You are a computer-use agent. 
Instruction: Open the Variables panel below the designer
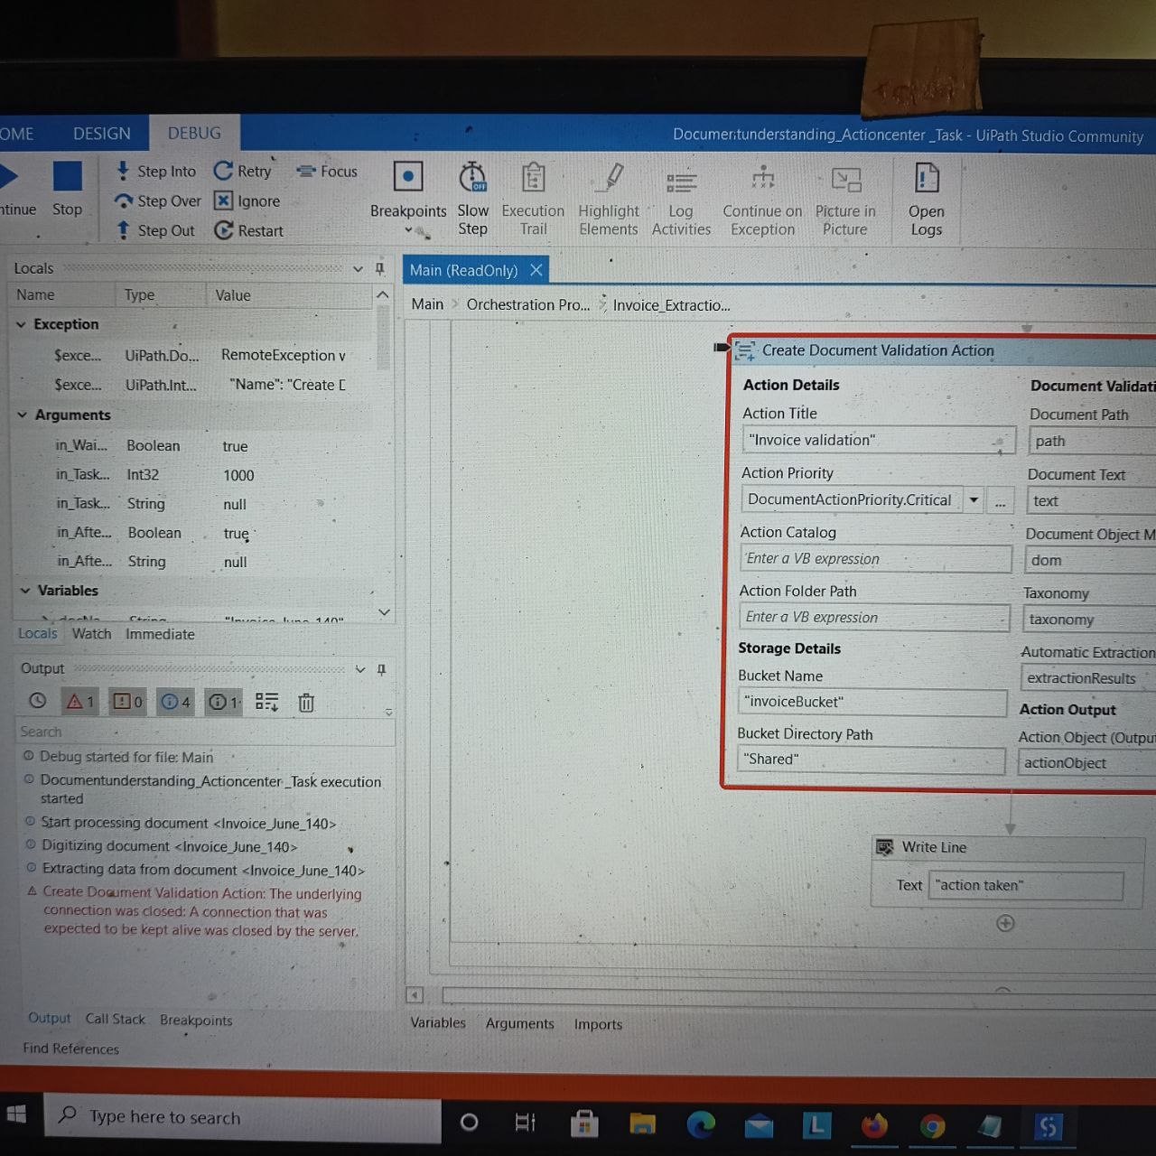click(x=438, y=1022)
